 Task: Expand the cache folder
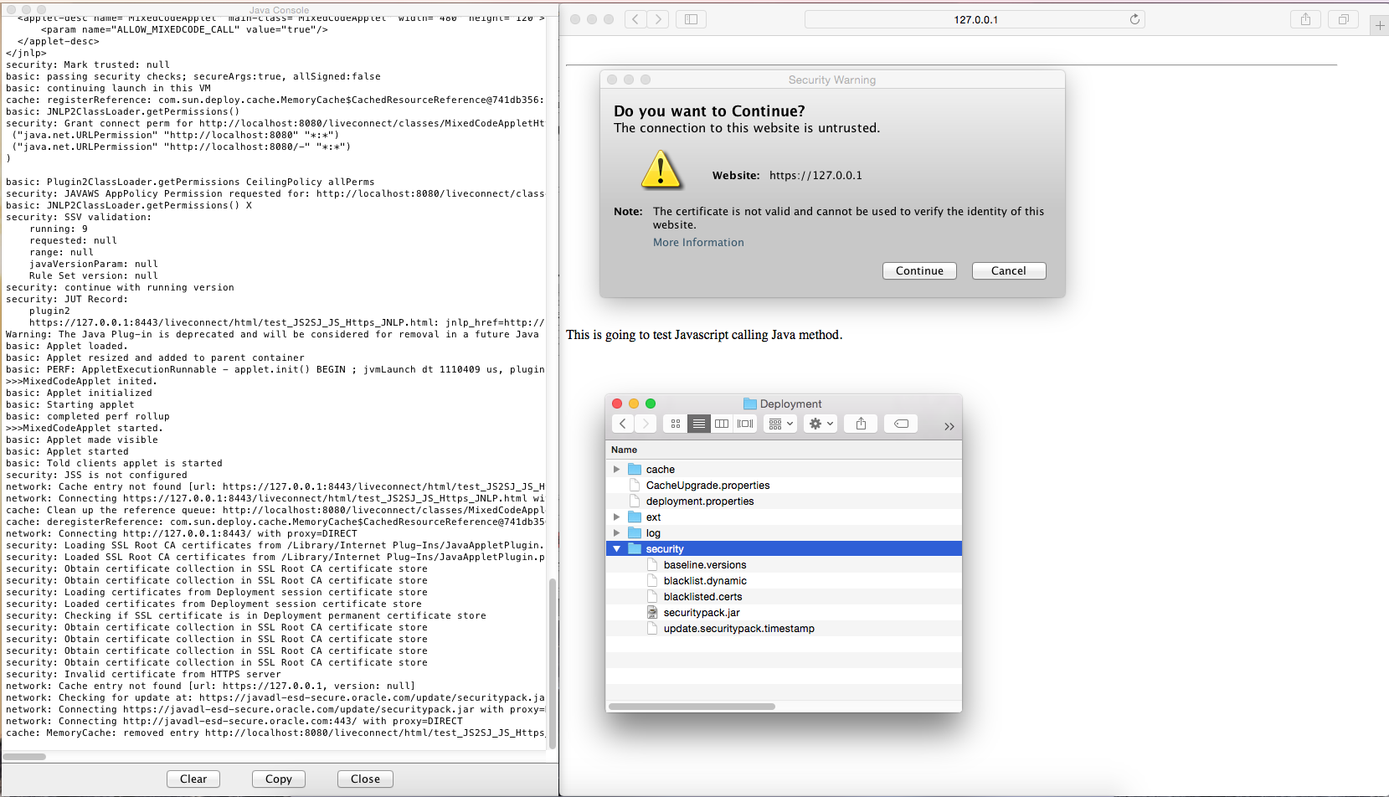tap(617, 470)
